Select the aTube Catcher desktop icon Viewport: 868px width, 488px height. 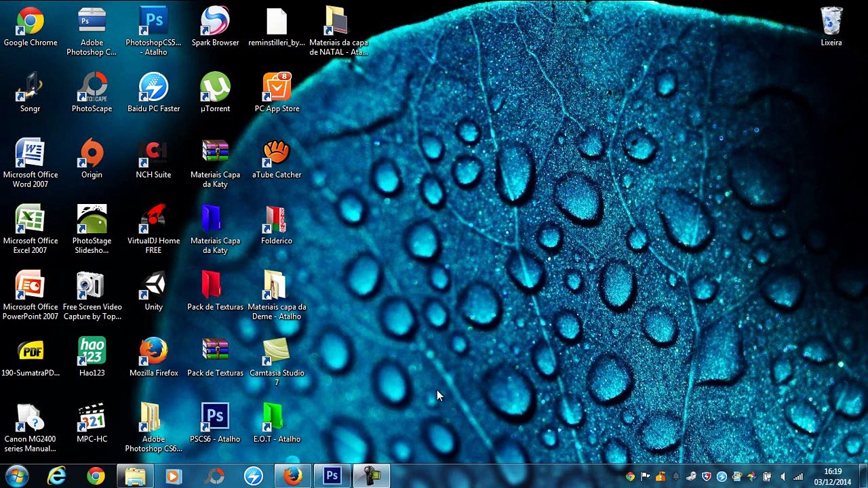point(277,159)
